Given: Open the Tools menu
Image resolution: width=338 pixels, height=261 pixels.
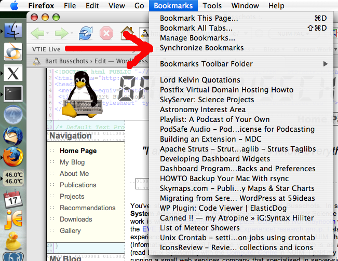Looking at the screenshot, I should (212, 6).
